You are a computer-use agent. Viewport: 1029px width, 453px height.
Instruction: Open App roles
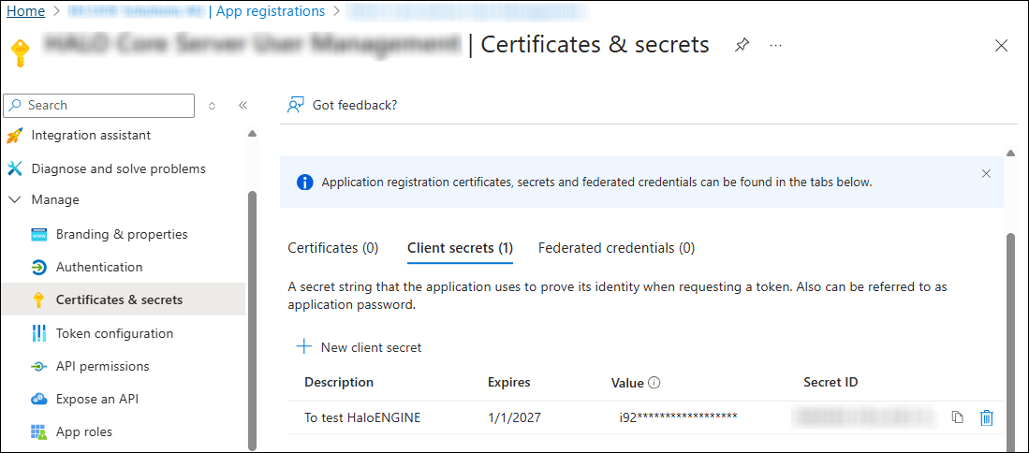pos(84,431)
